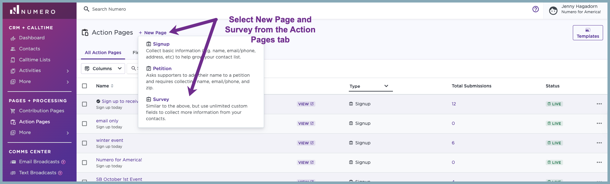Screen dimensions: 610x184
Task: Expand the More submenu under Pages + Processing
Action: [68, 133]
